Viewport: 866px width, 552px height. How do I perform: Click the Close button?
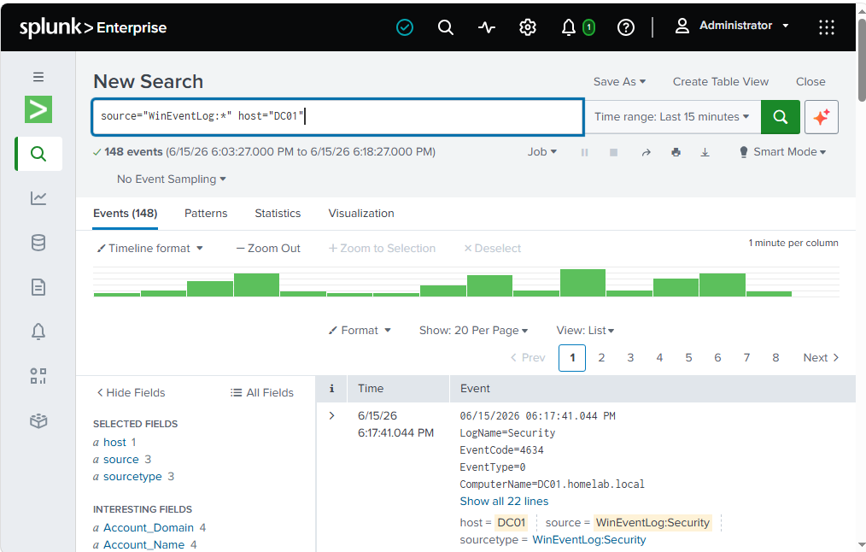click(810, 82)
